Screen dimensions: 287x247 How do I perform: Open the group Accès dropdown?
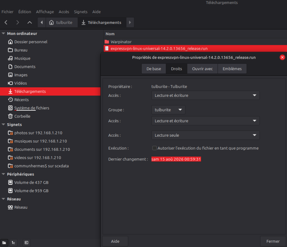[205, 121]
